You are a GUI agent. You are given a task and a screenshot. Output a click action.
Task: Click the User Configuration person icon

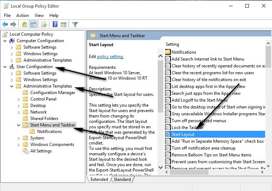click(x=12, y=67)
